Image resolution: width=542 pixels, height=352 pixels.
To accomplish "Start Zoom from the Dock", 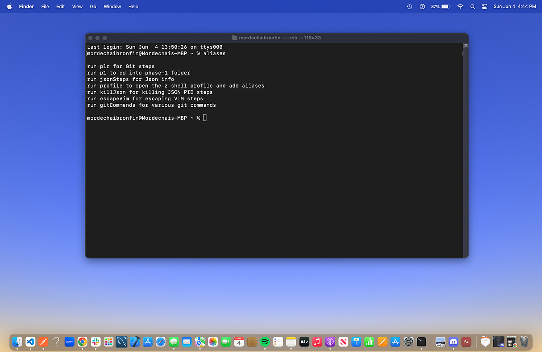I will click(69, 342).
